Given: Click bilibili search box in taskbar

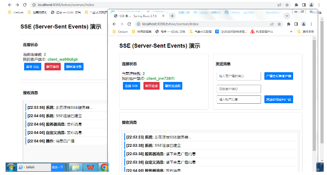Looking at the screenshot, I should click(34, 167).
